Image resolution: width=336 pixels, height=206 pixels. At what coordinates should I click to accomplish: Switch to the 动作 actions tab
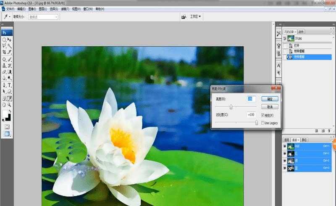301,32
